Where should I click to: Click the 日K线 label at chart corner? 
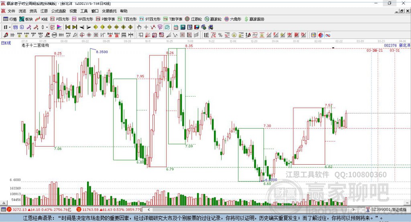(6, 43)
